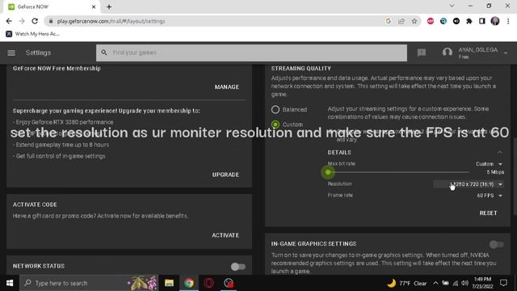Show hidden system tray icons

[435, 283]
